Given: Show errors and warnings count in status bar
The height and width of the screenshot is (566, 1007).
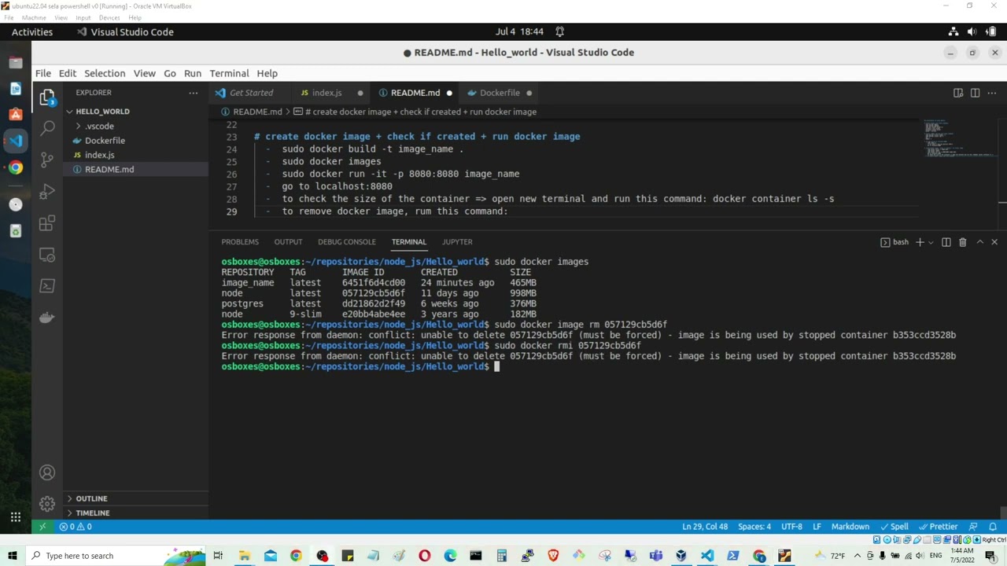Looking at the screenshot, I should [76, 527].
